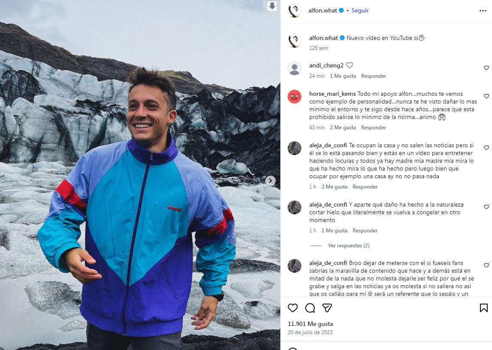Save post with the bookmark icon

[483, 308]
